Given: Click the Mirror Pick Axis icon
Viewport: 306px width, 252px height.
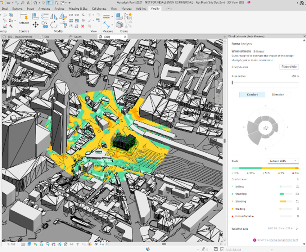Looking at the screenshot, I should coord(54,16).
